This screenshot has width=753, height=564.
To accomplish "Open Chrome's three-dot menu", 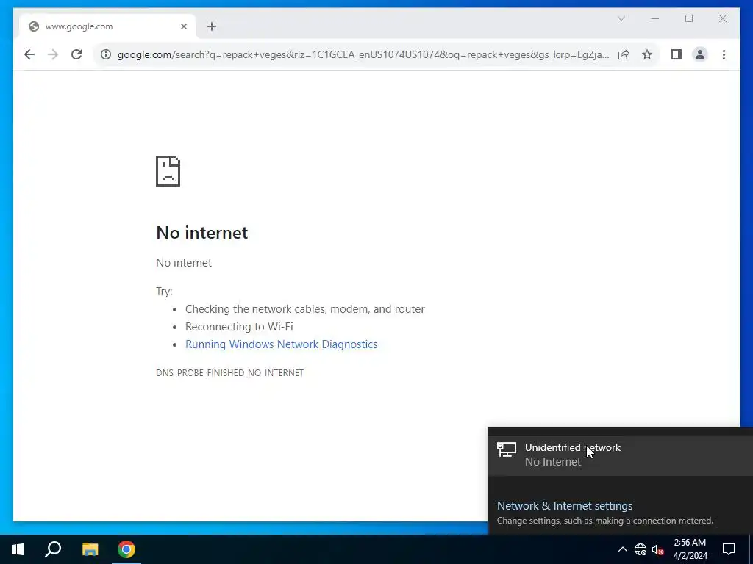I will 724,54.
